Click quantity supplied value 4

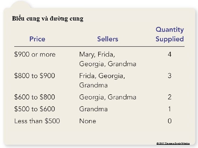pyautogui.click(x=169, y=54)
